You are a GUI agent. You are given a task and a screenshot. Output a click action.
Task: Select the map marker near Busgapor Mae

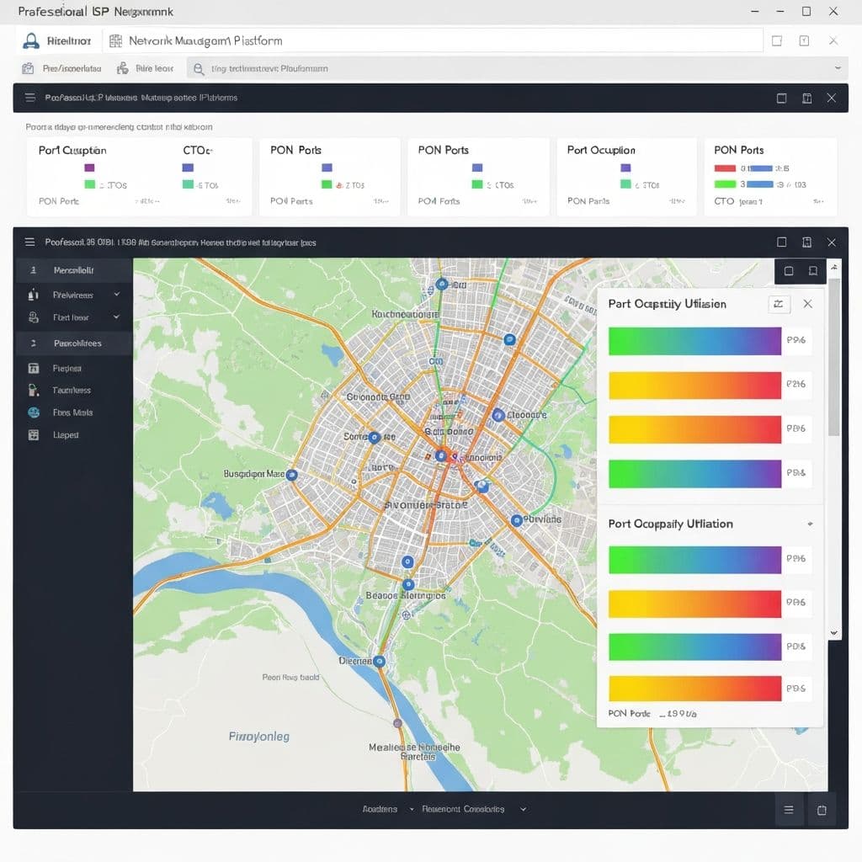[292, 475]
